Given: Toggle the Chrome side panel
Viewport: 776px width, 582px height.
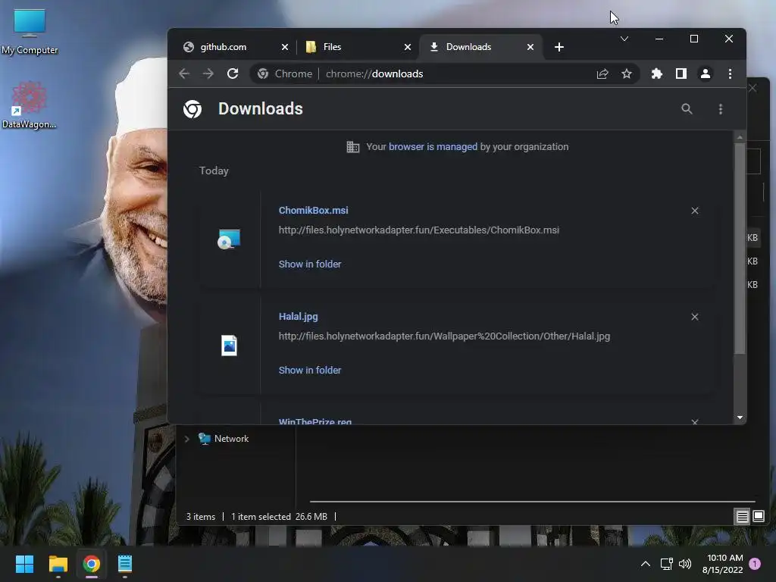Looking at the screenshot, I should 681,74.
